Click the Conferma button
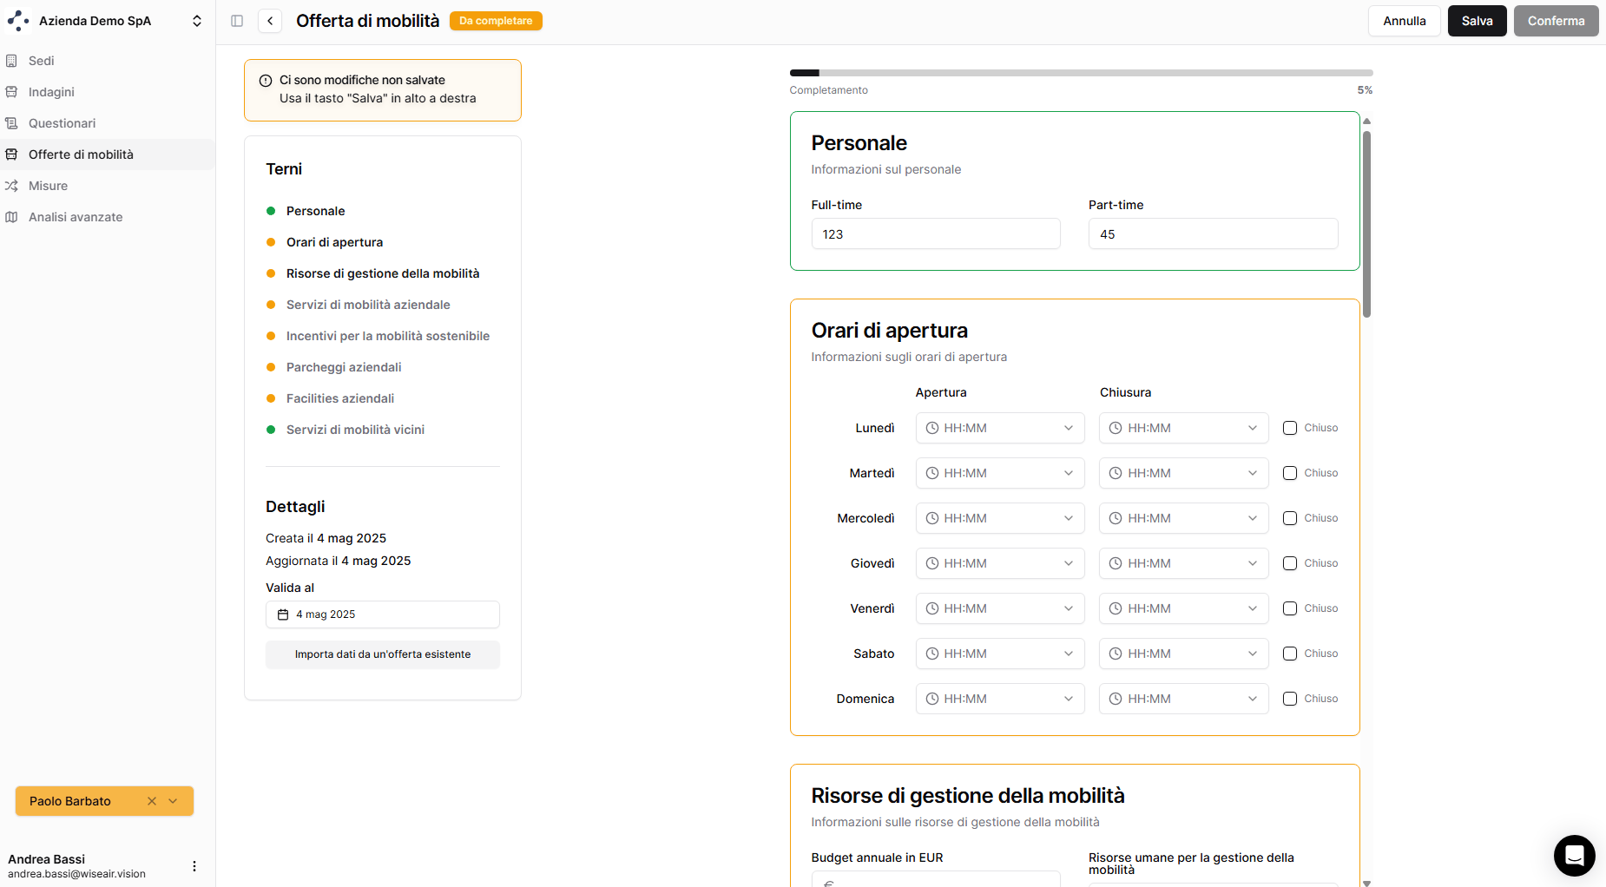The image size is (1606, 887). 1557,21
